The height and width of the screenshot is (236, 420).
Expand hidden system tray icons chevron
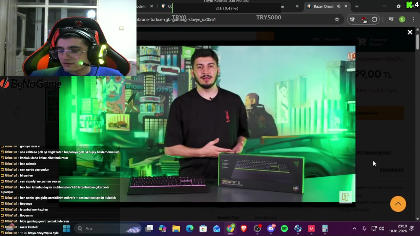pyautogui.click(x=354, y=228)
